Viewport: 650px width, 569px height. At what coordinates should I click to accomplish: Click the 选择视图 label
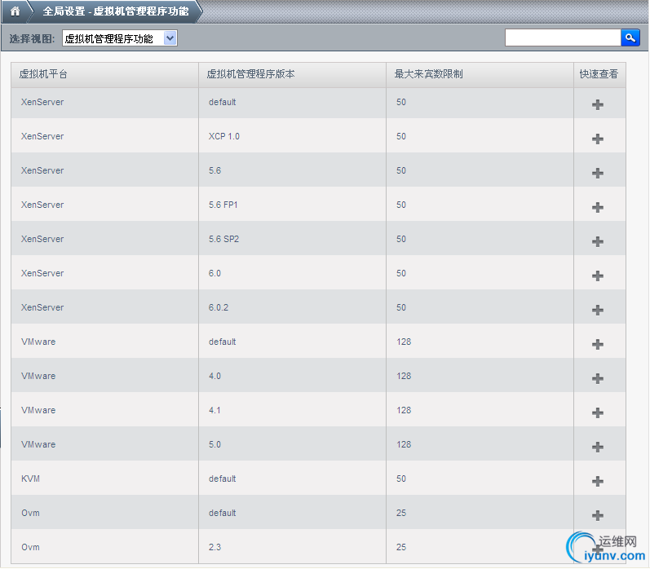pos(32,38)
